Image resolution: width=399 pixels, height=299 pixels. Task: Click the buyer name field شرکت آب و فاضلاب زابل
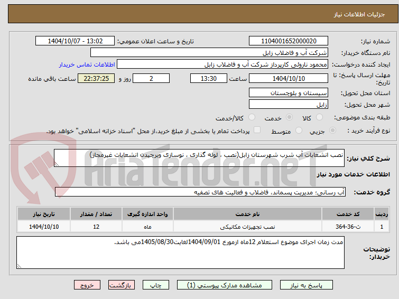point(209,53)
